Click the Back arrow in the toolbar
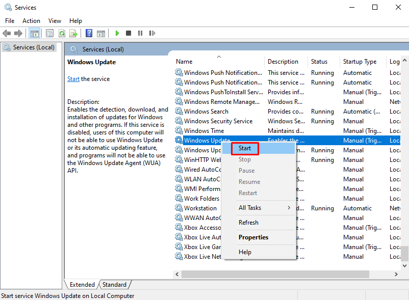409x300 pixels. click(7, 34)
